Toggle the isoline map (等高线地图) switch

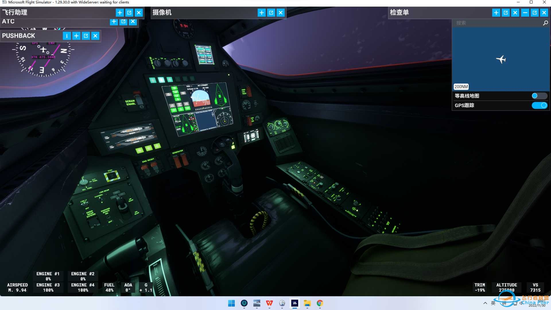539,96
